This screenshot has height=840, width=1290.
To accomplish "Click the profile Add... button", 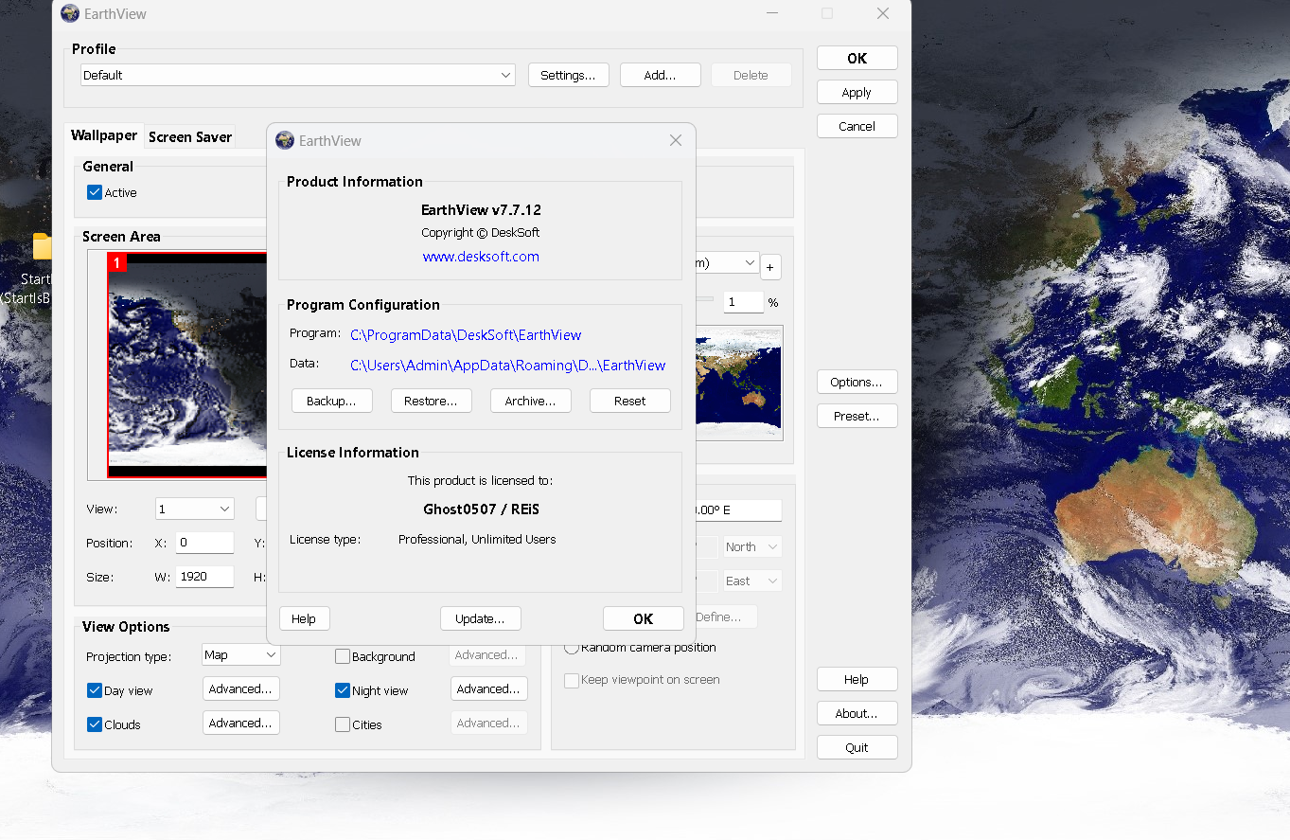I will [660, 75].
